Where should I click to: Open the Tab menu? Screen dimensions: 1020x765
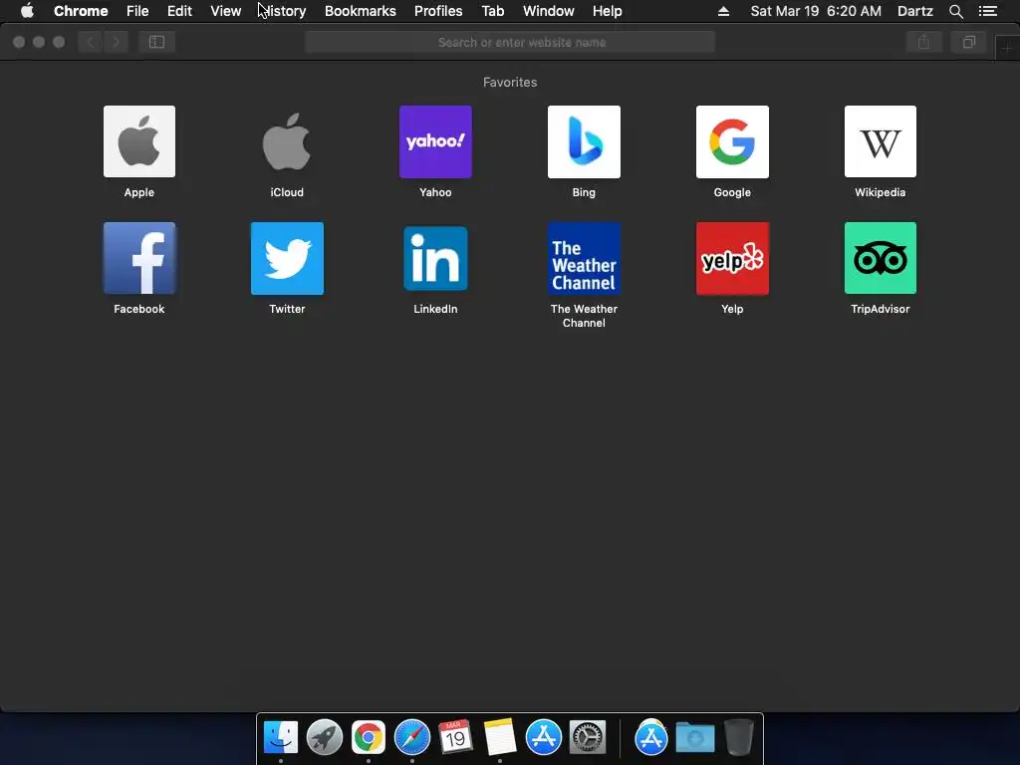492,11
